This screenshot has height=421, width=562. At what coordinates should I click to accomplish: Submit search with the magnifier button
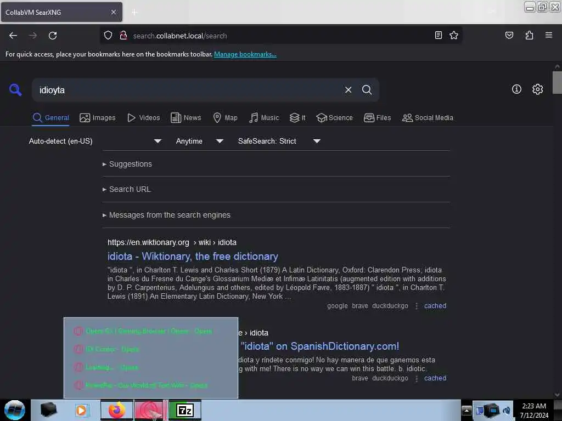(367, 90)
